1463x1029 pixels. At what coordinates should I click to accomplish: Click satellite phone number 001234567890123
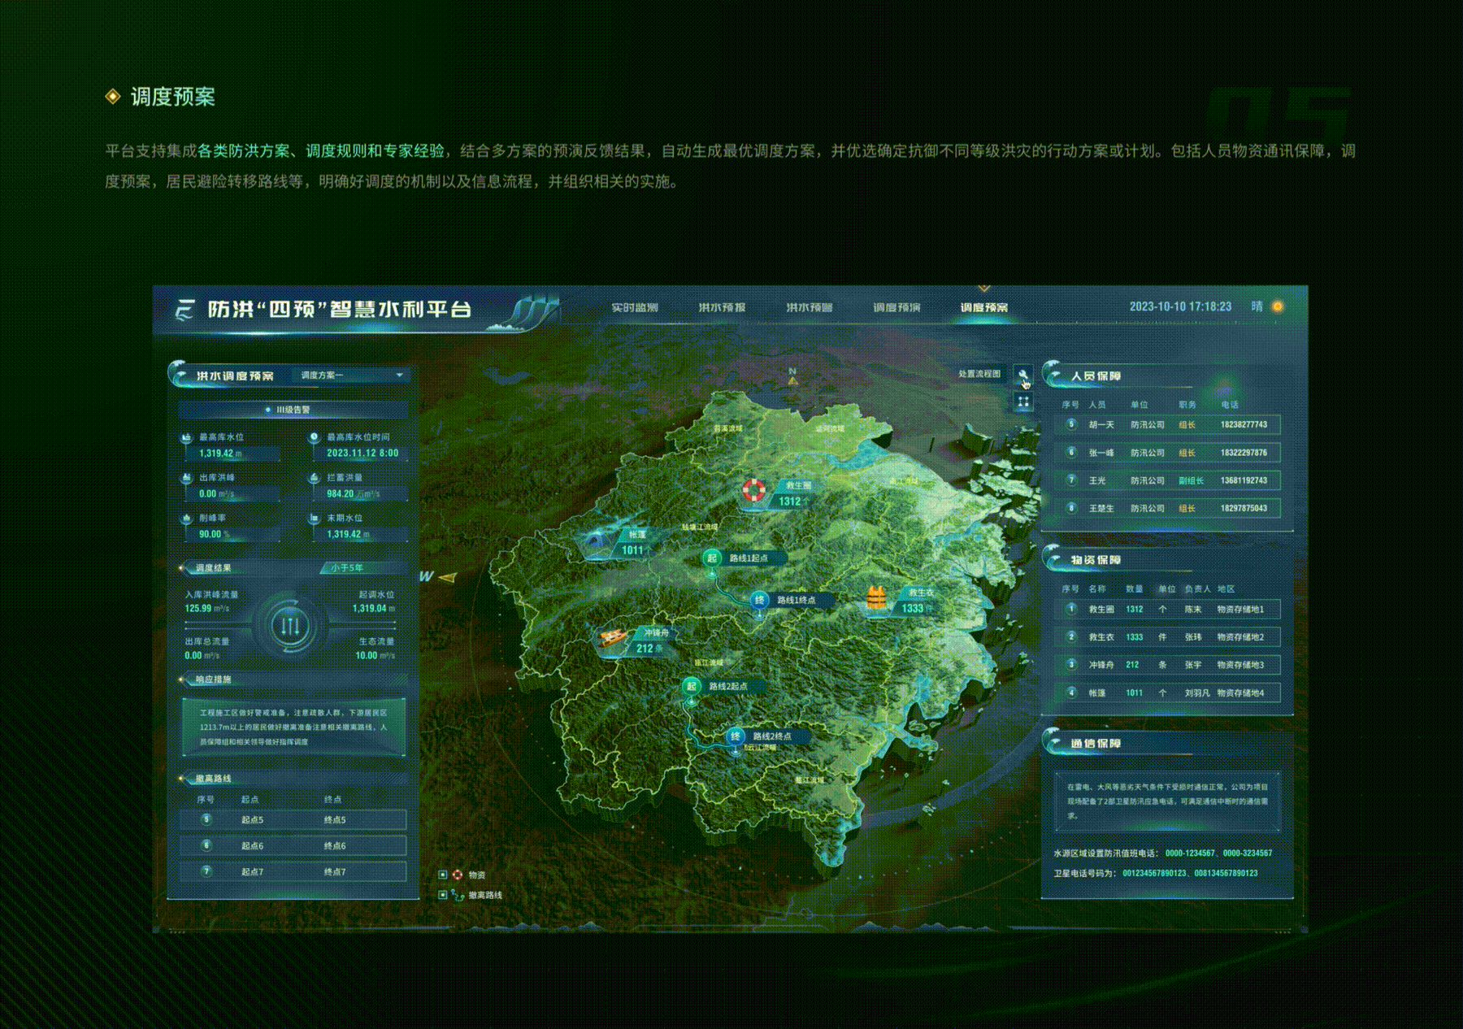(x=1154, y=873)
